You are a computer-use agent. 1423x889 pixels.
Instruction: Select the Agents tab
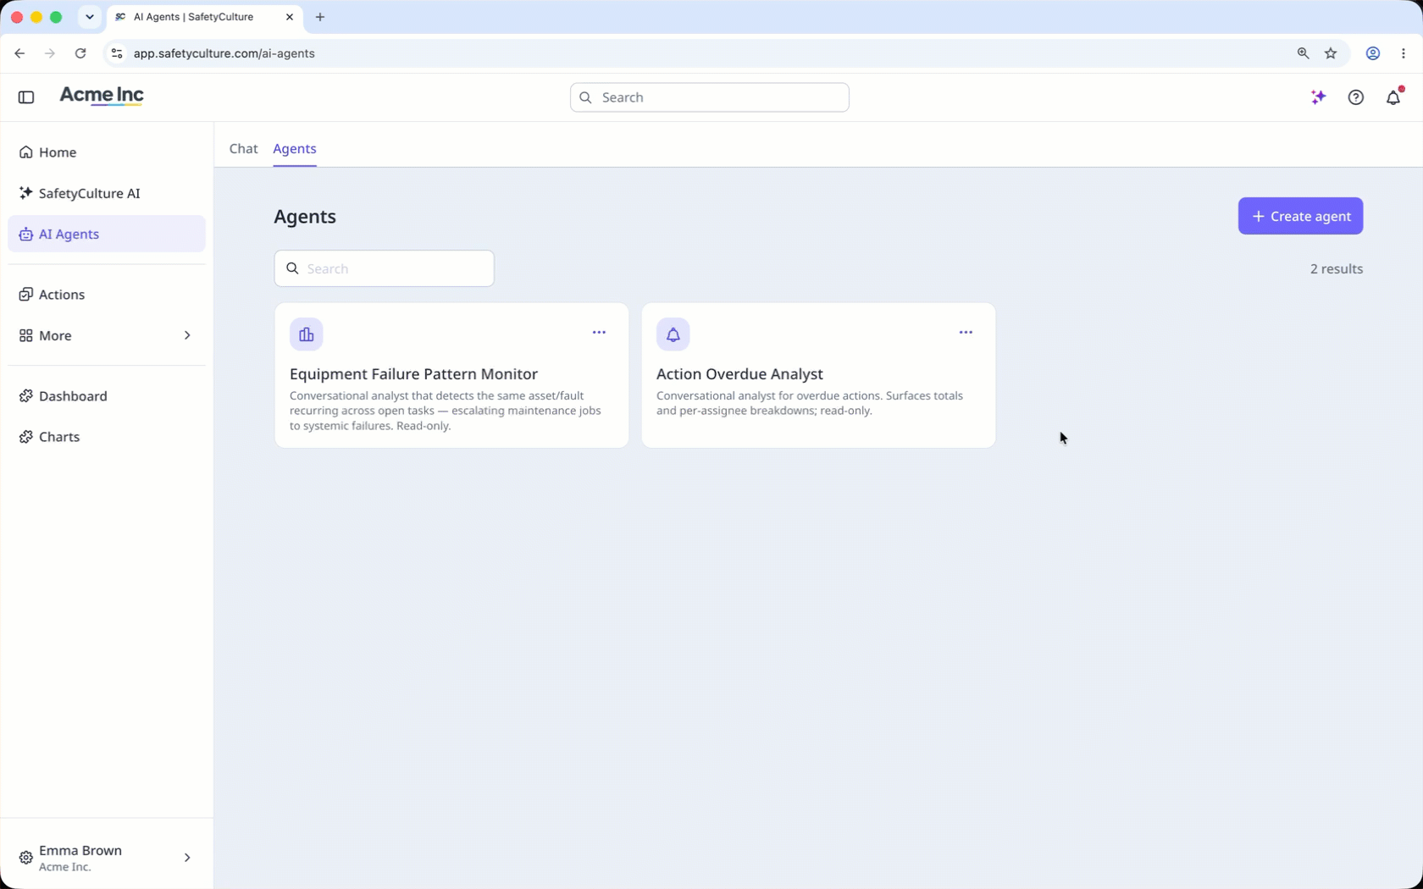pos(295,149)
